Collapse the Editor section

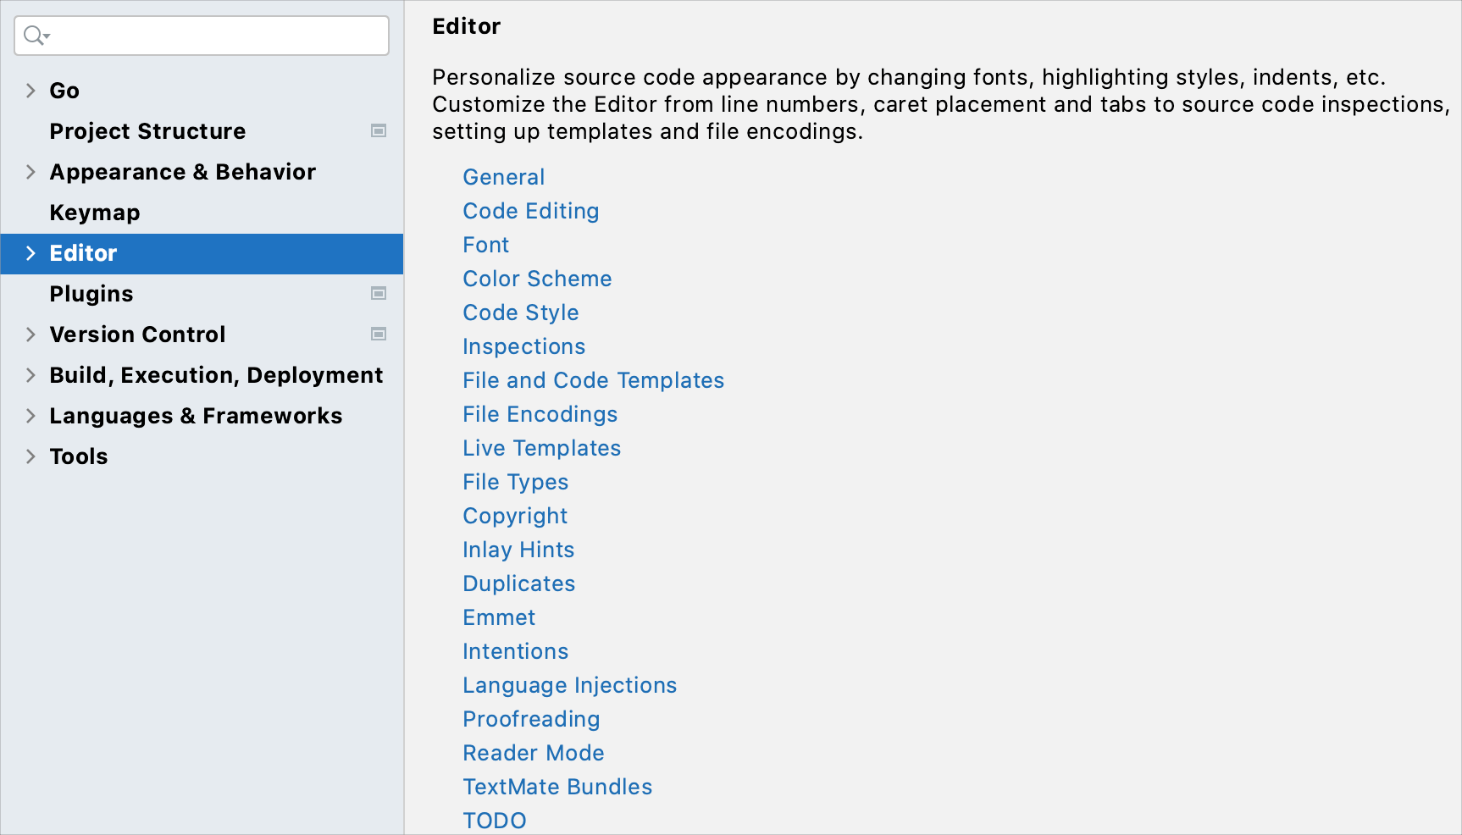(30, 253)
